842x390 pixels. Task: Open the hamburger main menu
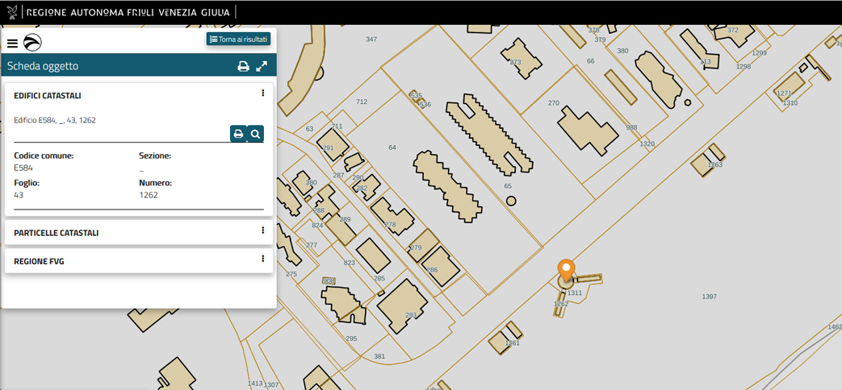pyautogui.click(x=12, y=44)
